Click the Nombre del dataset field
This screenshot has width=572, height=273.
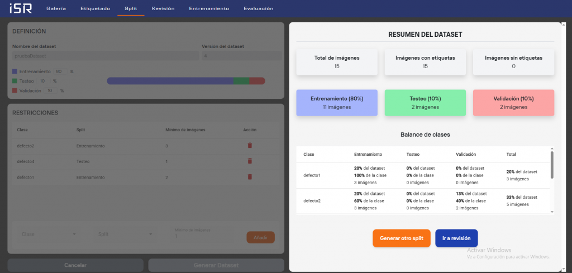pyautogui.click(x=105, y=56)
